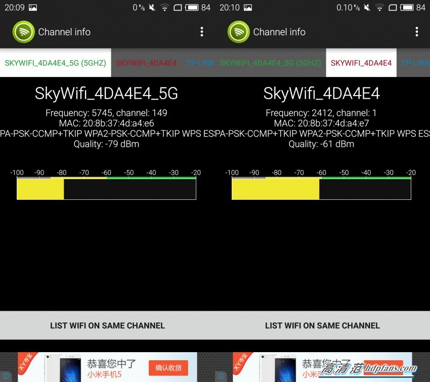430x382 pixels.
Task: Select active SKYWIFI_4DA4E4 tab on right screen
Action: [x=361, y=63]
